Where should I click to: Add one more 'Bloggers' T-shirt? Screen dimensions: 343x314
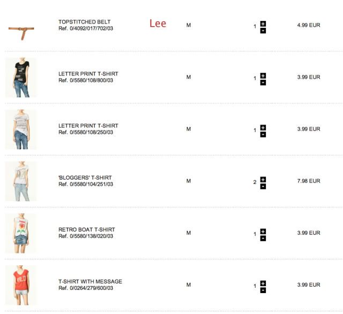pos(263,179)
